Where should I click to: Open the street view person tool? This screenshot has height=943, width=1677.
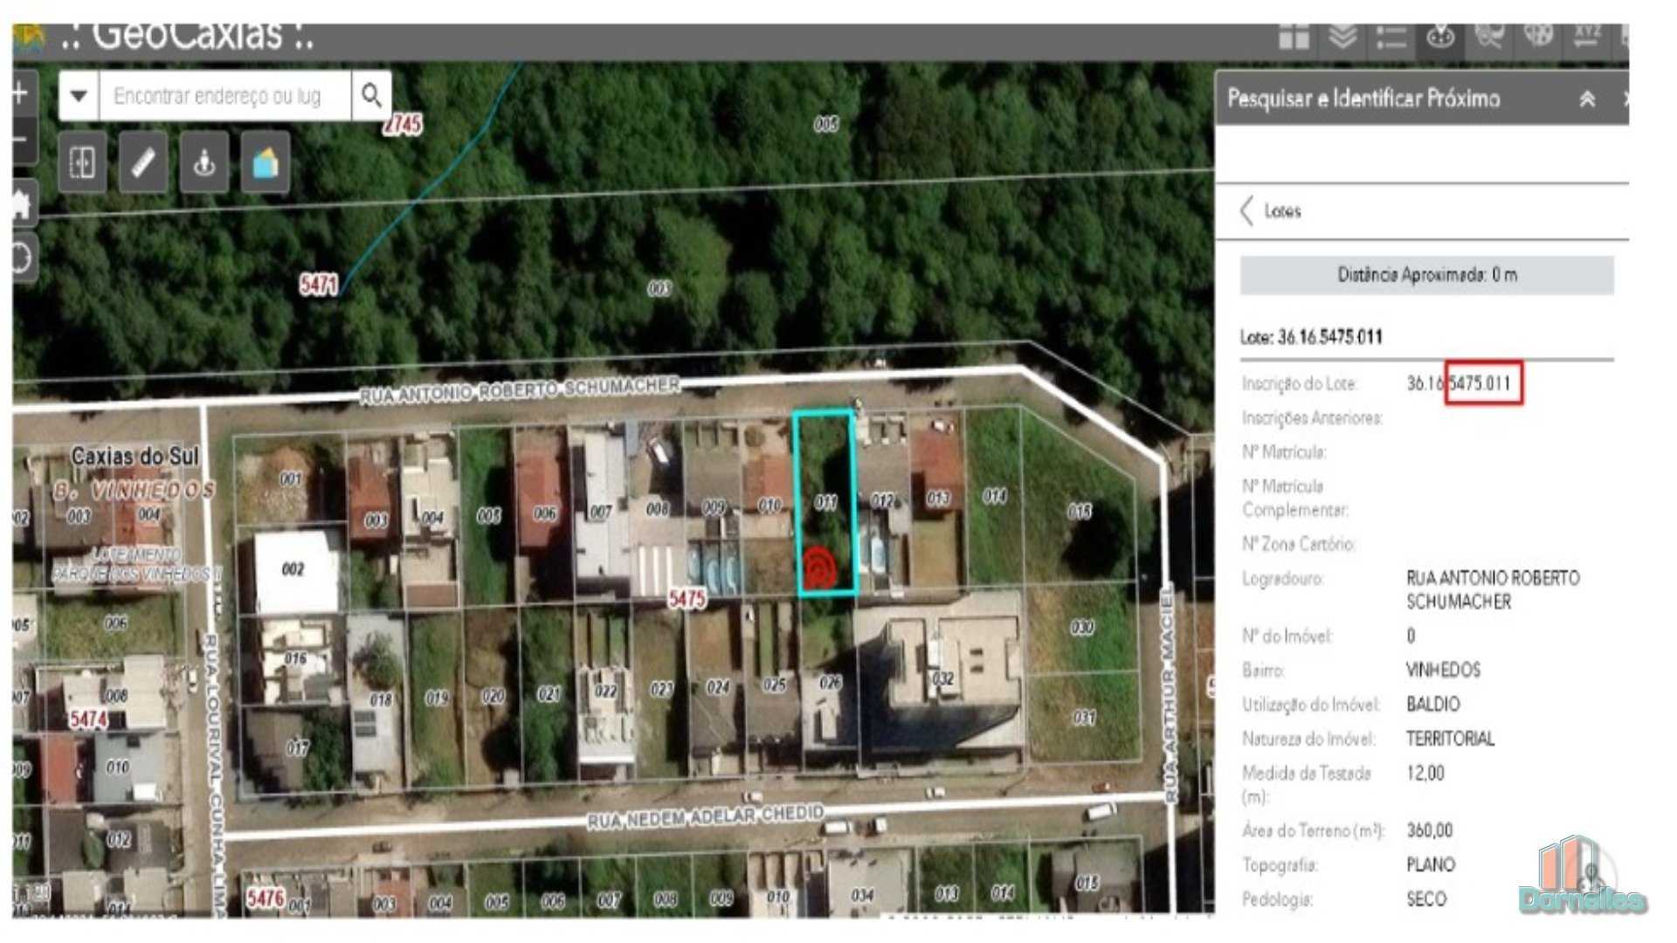[204, 162]
